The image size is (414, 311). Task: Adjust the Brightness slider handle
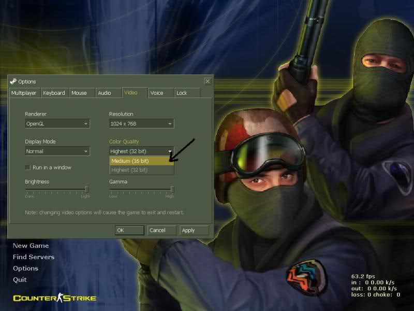click(x=86, y=189)
